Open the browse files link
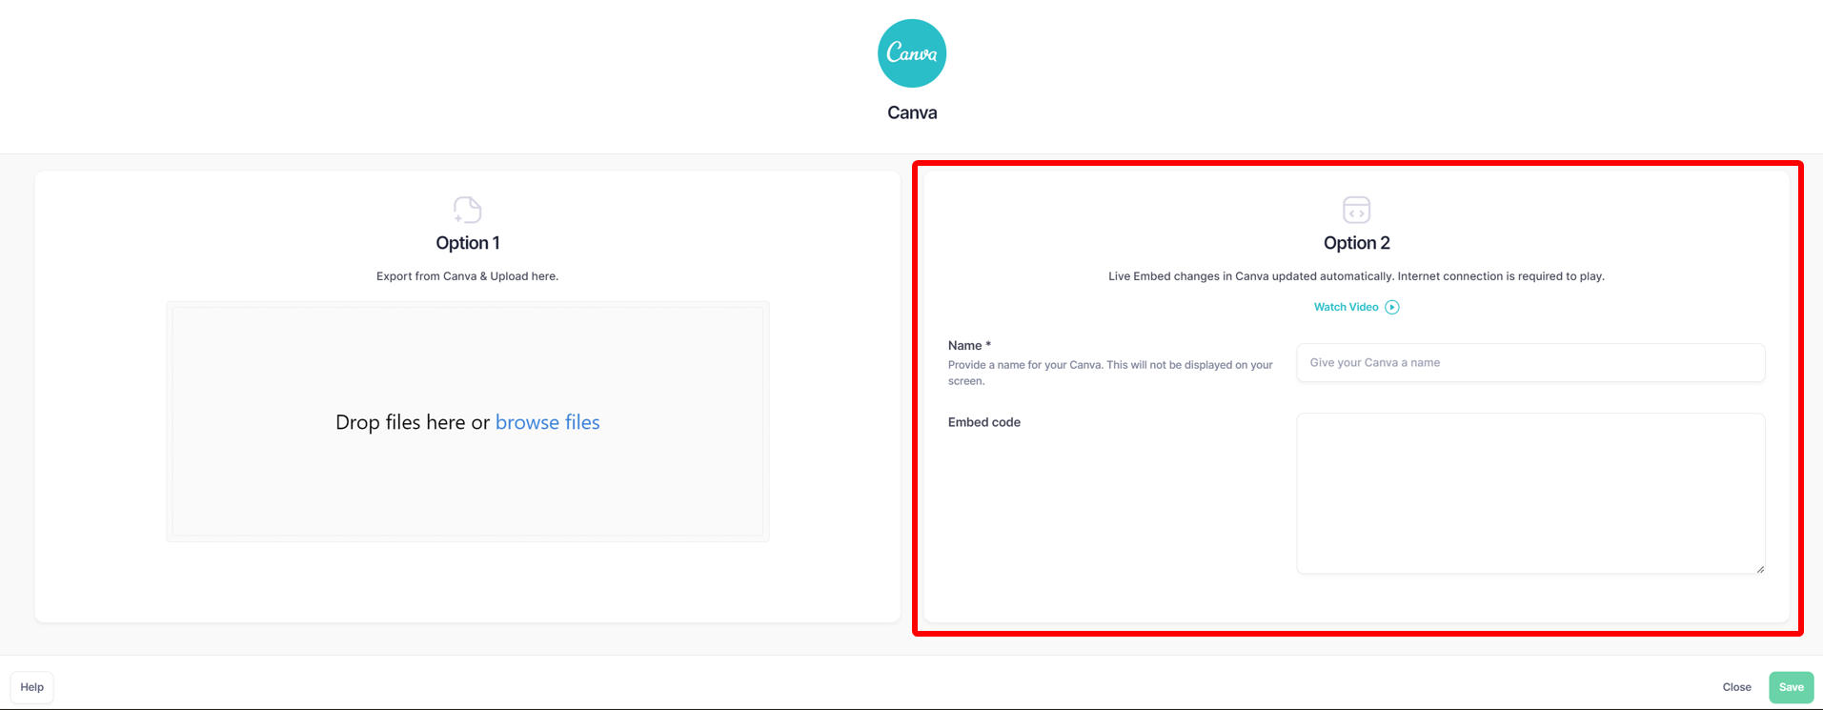Viewport: 1823px width, 710px height. tap(547, 422)
